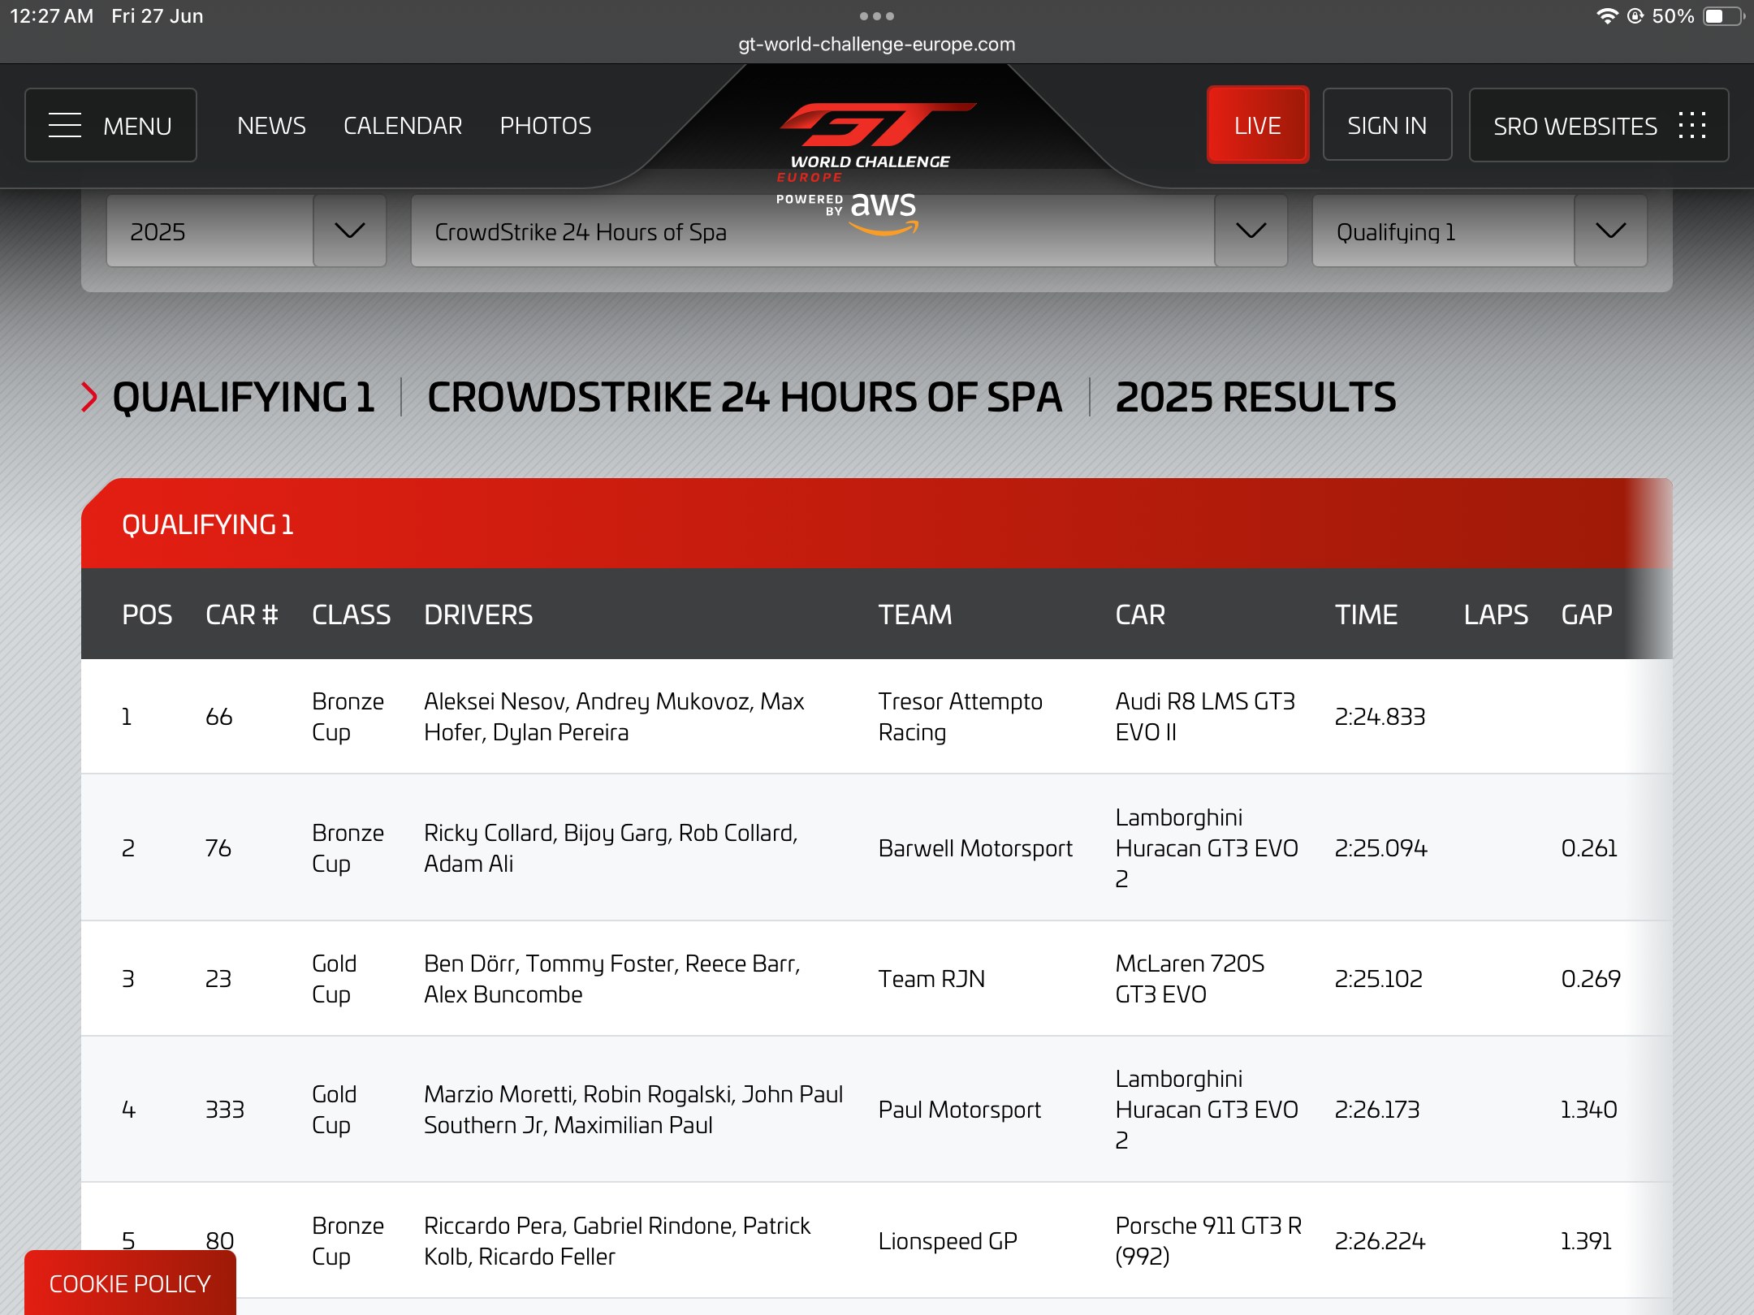
Task: Open the SRO WEBSITES grid menu
Action: 1599,126
